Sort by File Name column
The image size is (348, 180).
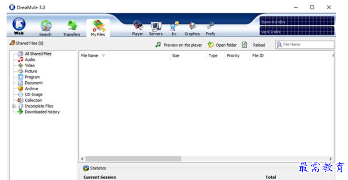(124, 56)
